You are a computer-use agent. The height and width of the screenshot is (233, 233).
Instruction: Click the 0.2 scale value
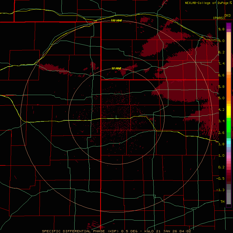221,167
